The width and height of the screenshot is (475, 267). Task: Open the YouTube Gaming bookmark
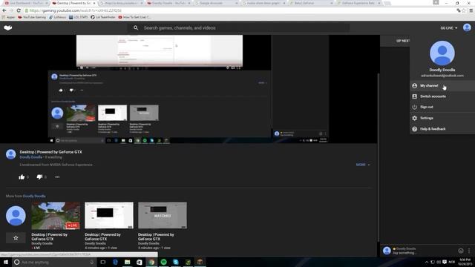(x=32, y=17)
